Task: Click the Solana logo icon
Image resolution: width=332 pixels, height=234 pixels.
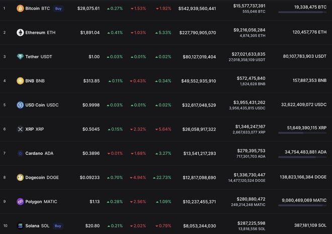Action: pyautogui.click(x=20, y=225)
